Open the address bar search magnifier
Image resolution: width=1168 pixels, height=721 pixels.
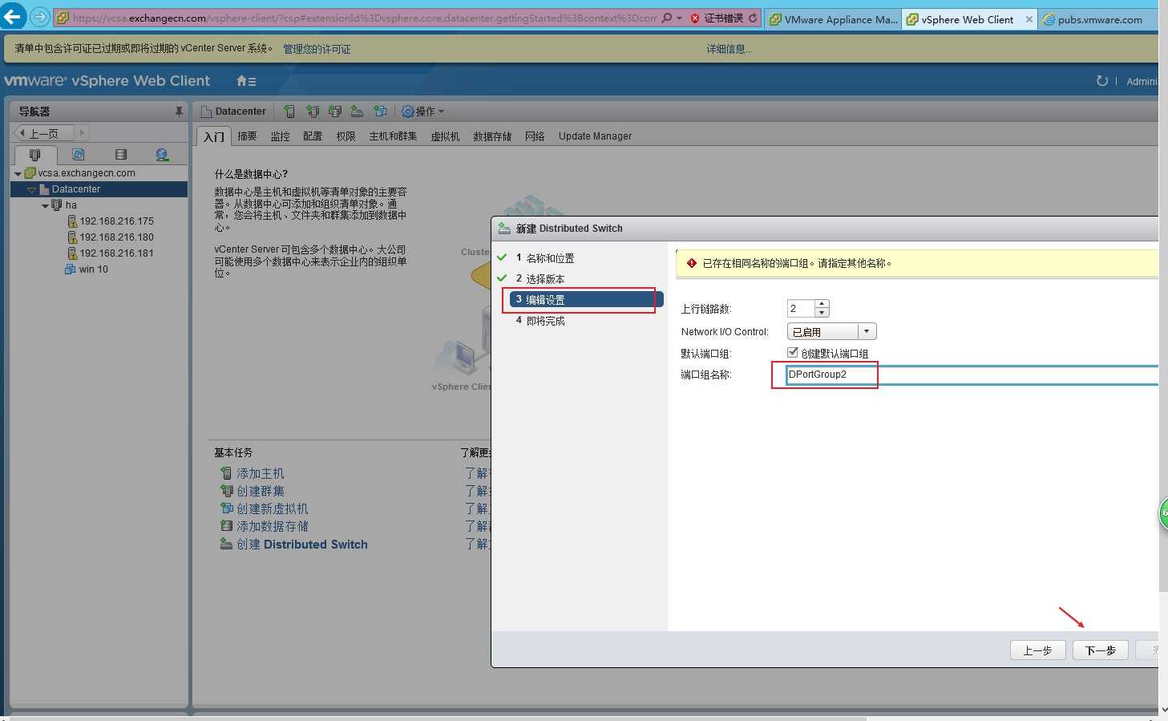666,18
